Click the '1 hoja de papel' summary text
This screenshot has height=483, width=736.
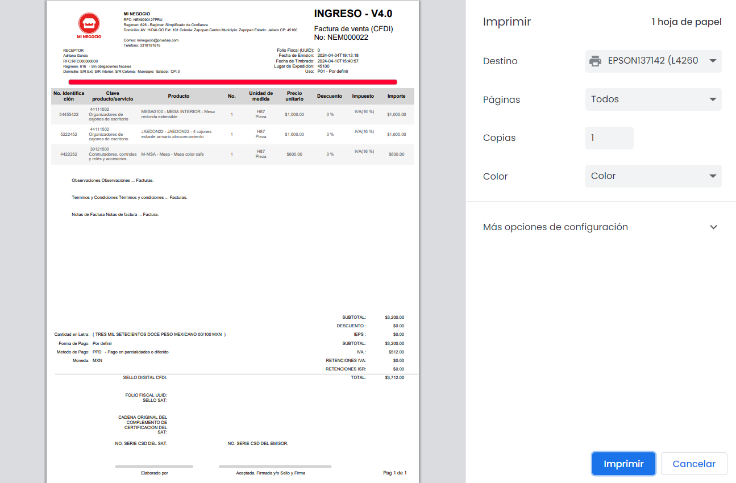coord(686,22)
